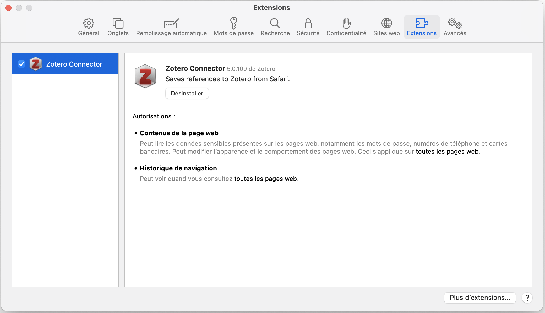The width and height of the screenshot is (545, 313).
Task: Open Confidentialité hand icon tab
Action: click(x=346, y=27)
